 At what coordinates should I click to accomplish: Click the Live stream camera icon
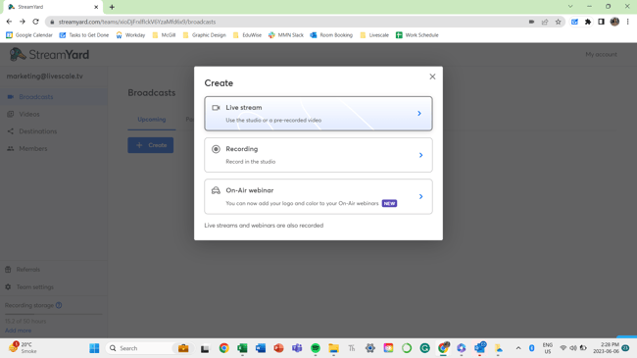(216, 108)
